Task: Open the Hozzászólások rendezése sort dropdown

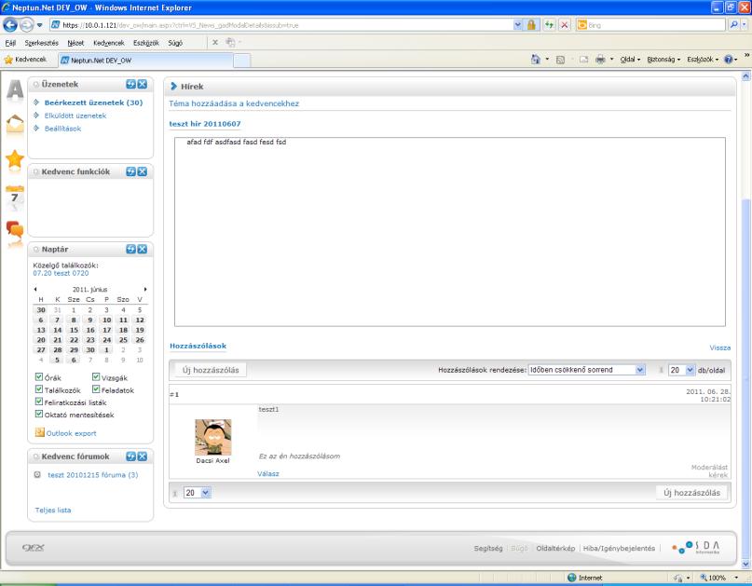Action: tap(586, 370)
